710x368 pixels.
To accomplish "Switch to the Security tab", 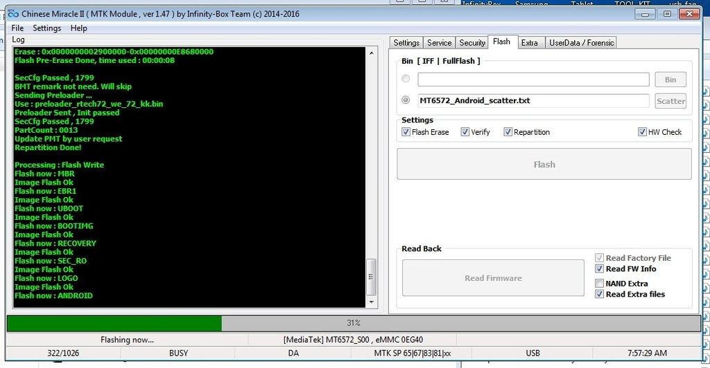I will click(472, 43).
